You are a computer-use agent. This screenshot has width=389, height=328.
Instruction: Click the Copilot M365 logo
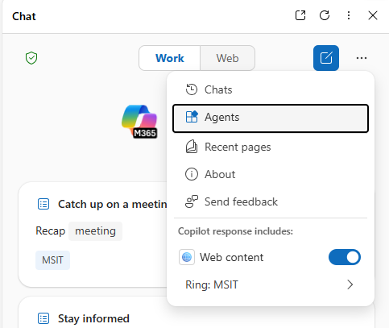[x=139, y=121]
